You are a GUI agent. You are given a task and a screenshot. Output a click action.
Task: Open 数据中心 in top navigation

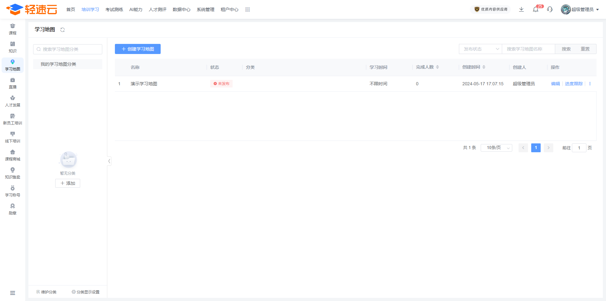181,10
